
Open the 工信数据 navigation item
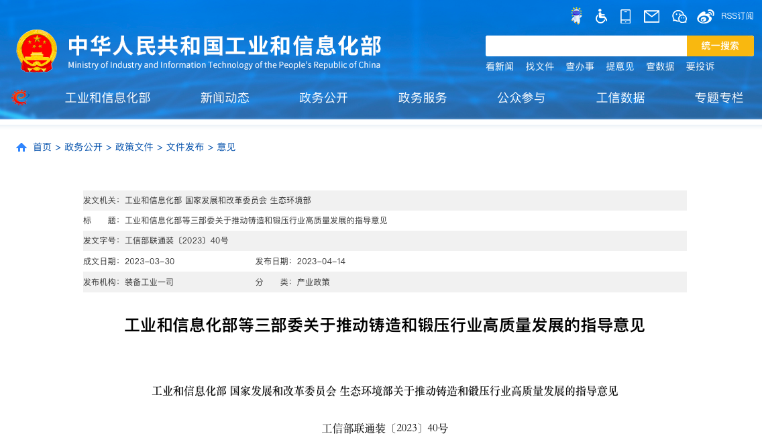coord(620,98)
